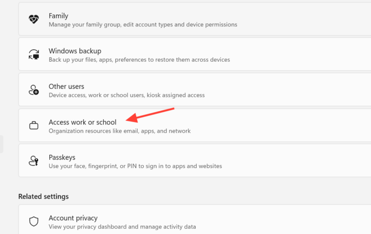Click the briefcase icon for Access work or school

[x=34, y=125]
